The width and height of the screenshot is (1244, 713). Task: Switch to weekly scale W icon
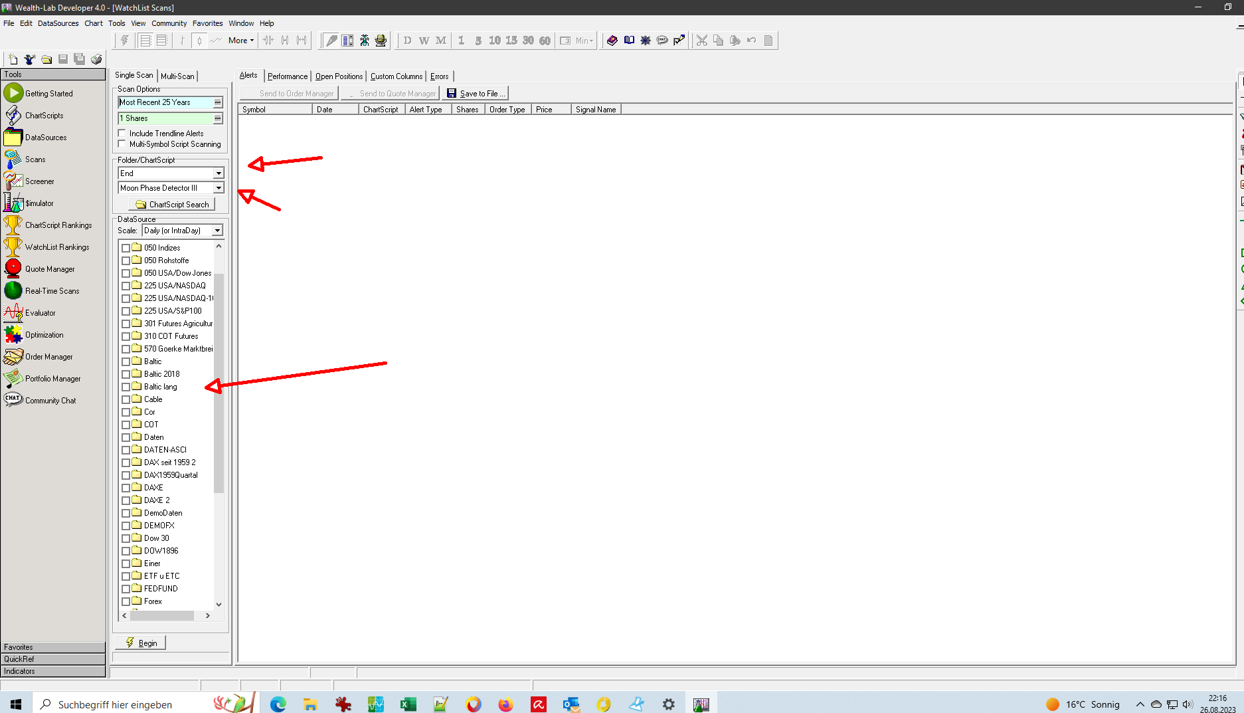click(424, 41)
